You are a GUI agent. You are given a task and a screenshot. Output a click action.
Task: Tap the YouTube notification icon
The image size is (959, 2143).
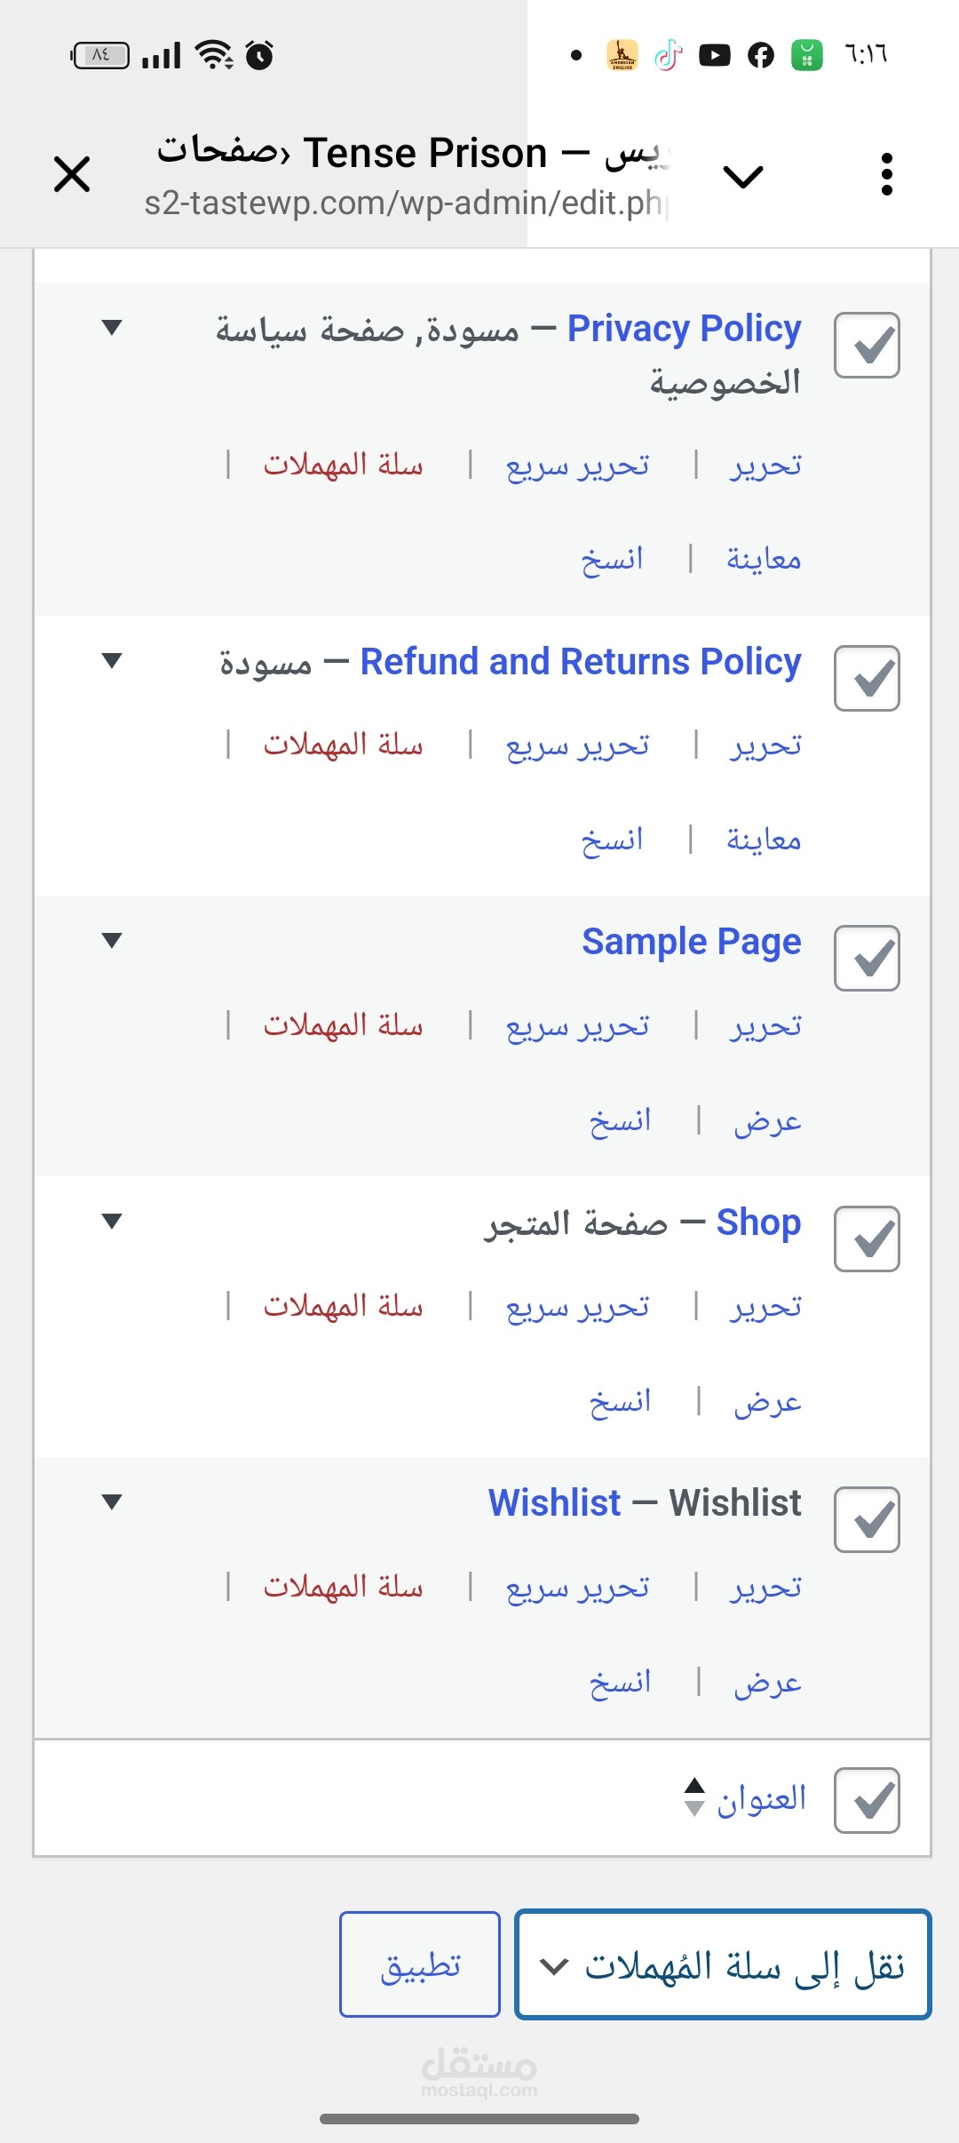coord(714,56)
